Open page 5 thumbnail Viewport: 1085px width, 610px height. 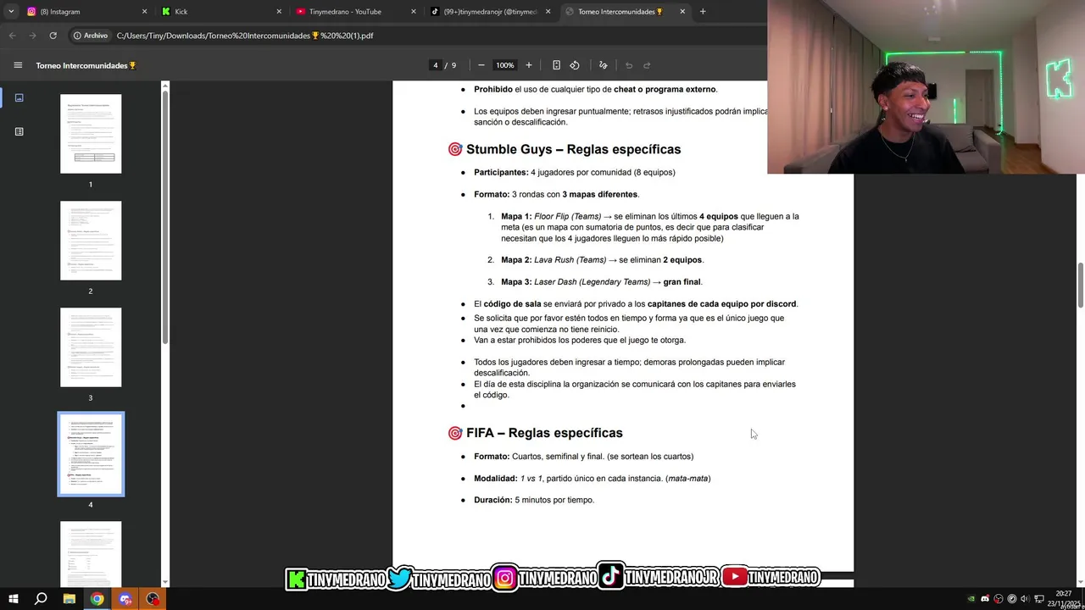(x=91, y=552)
